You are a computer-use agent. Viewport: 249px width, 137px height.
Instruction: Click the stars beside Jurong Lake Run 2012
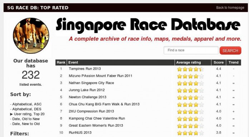click(190, 90)
